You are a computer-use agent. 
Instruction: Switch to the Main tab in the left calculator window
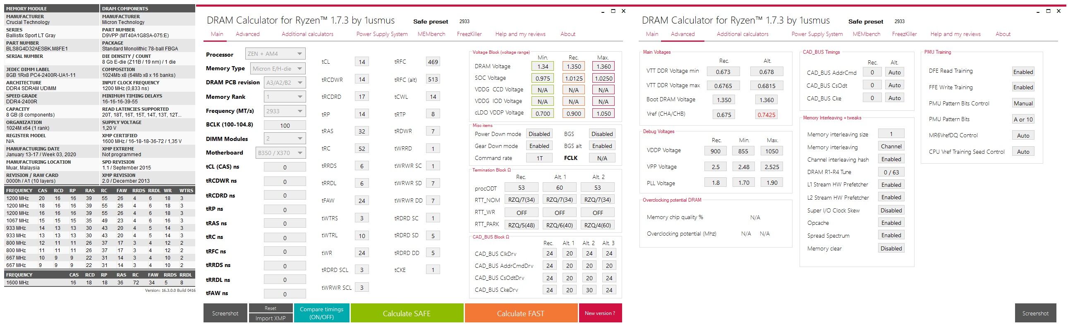[217, 34]
